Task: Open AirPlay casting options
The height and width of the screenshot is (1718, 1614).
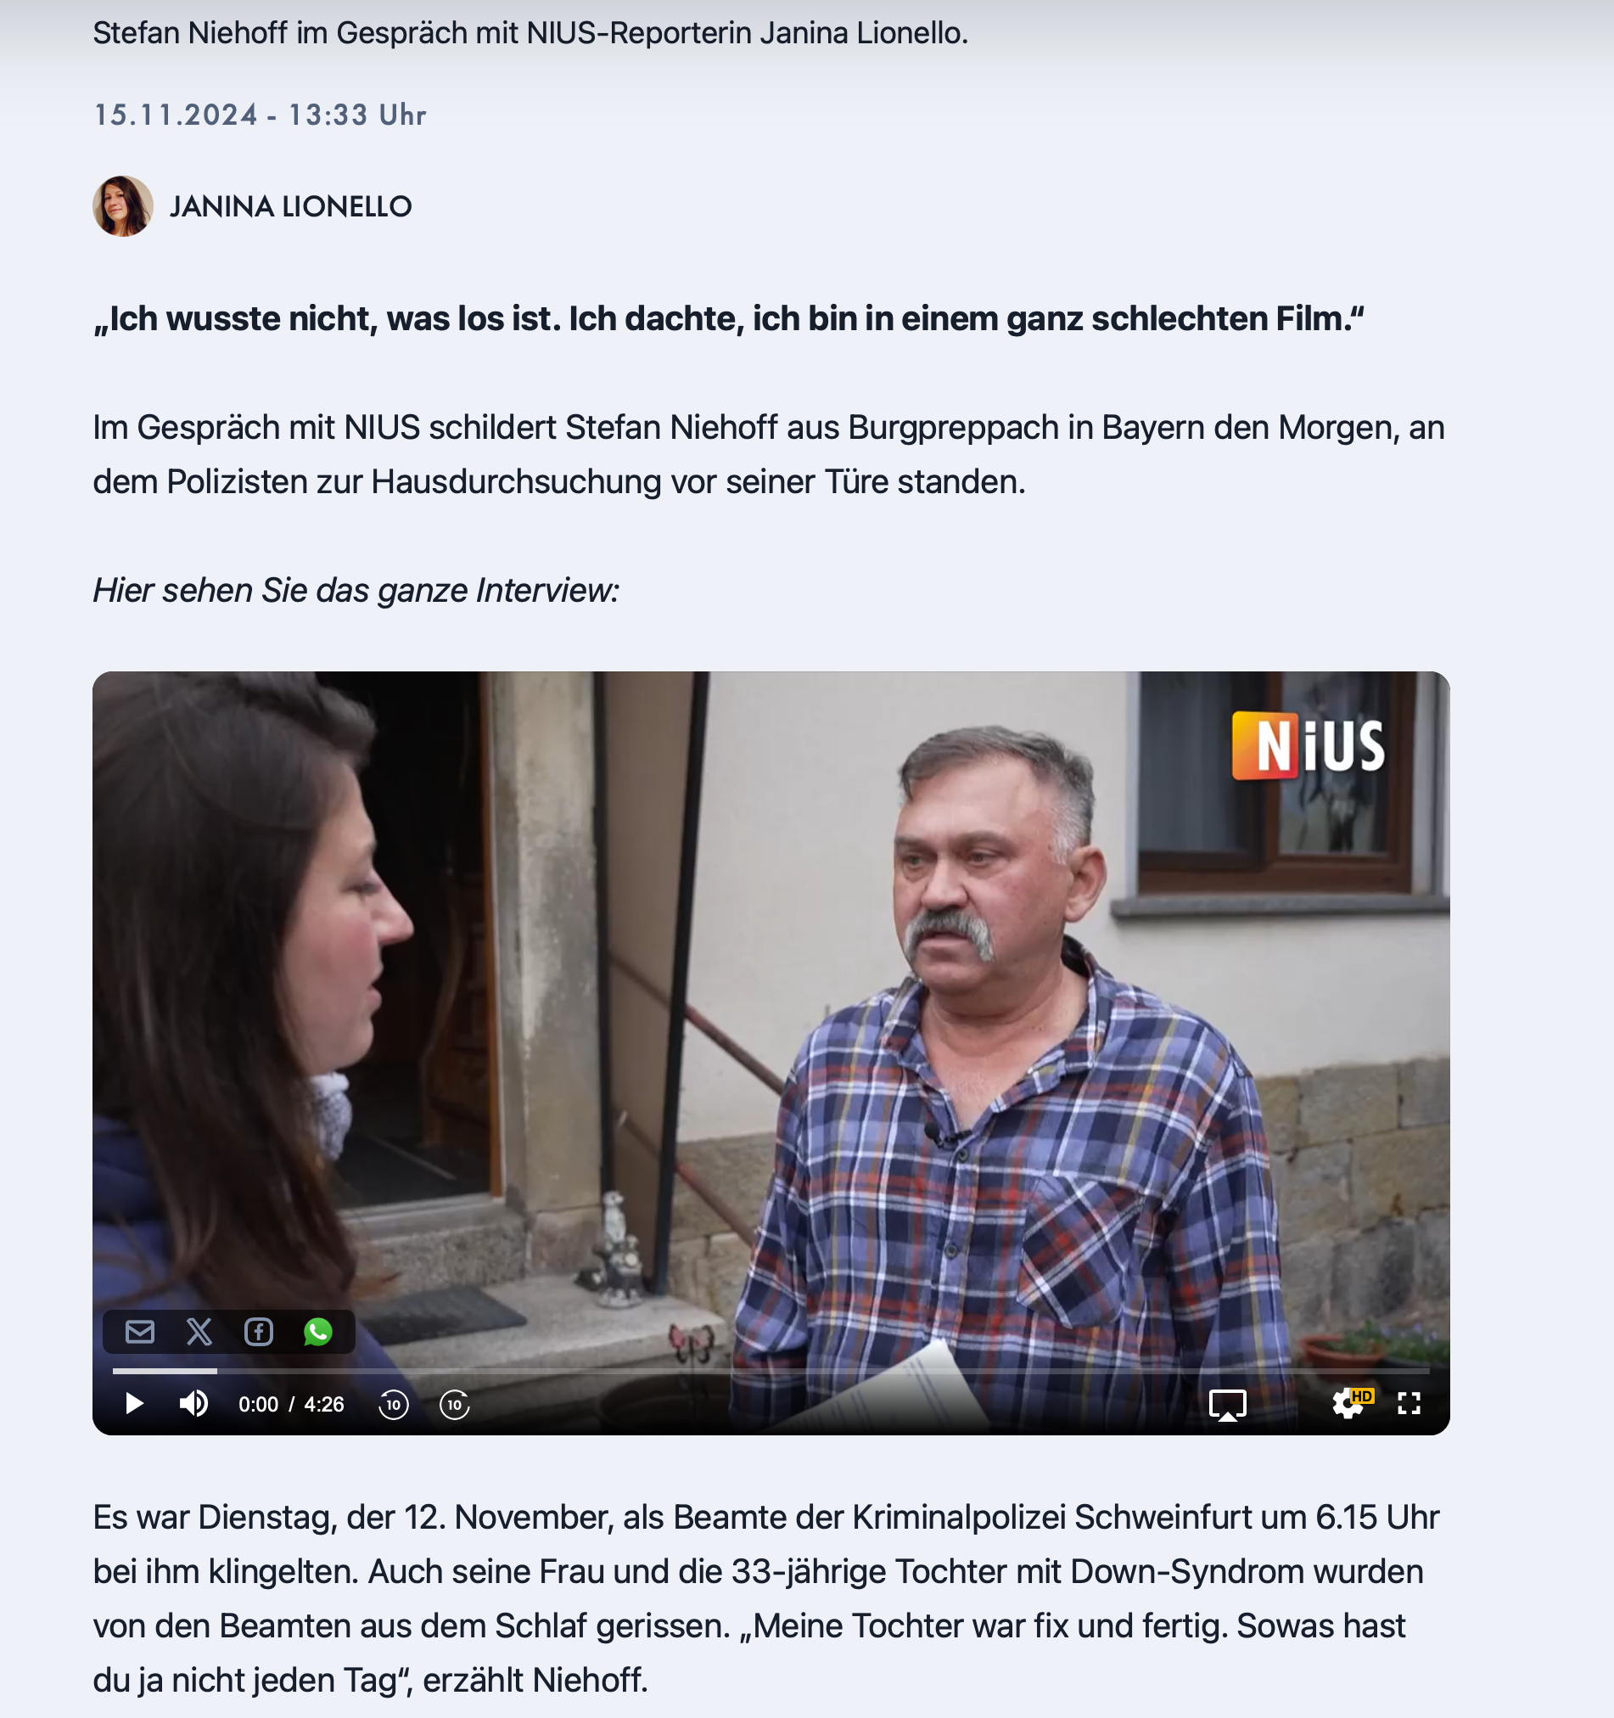Action: 1227,1404
